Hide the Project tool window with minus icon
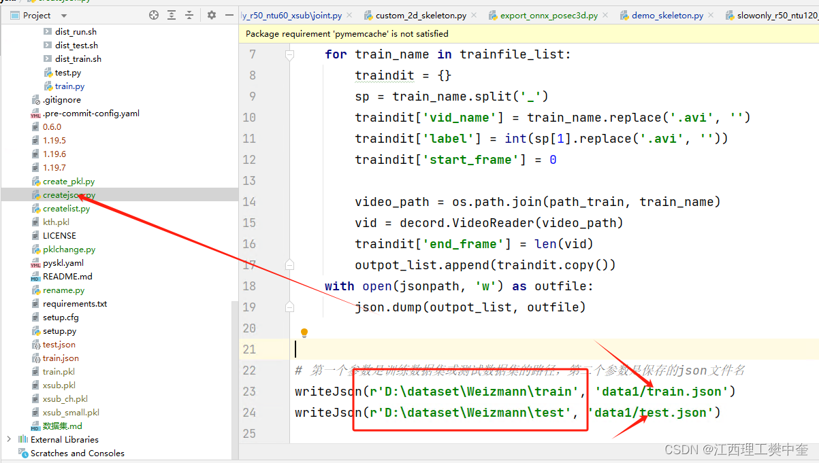Viewport: 819px width, 463px height. 229,15
